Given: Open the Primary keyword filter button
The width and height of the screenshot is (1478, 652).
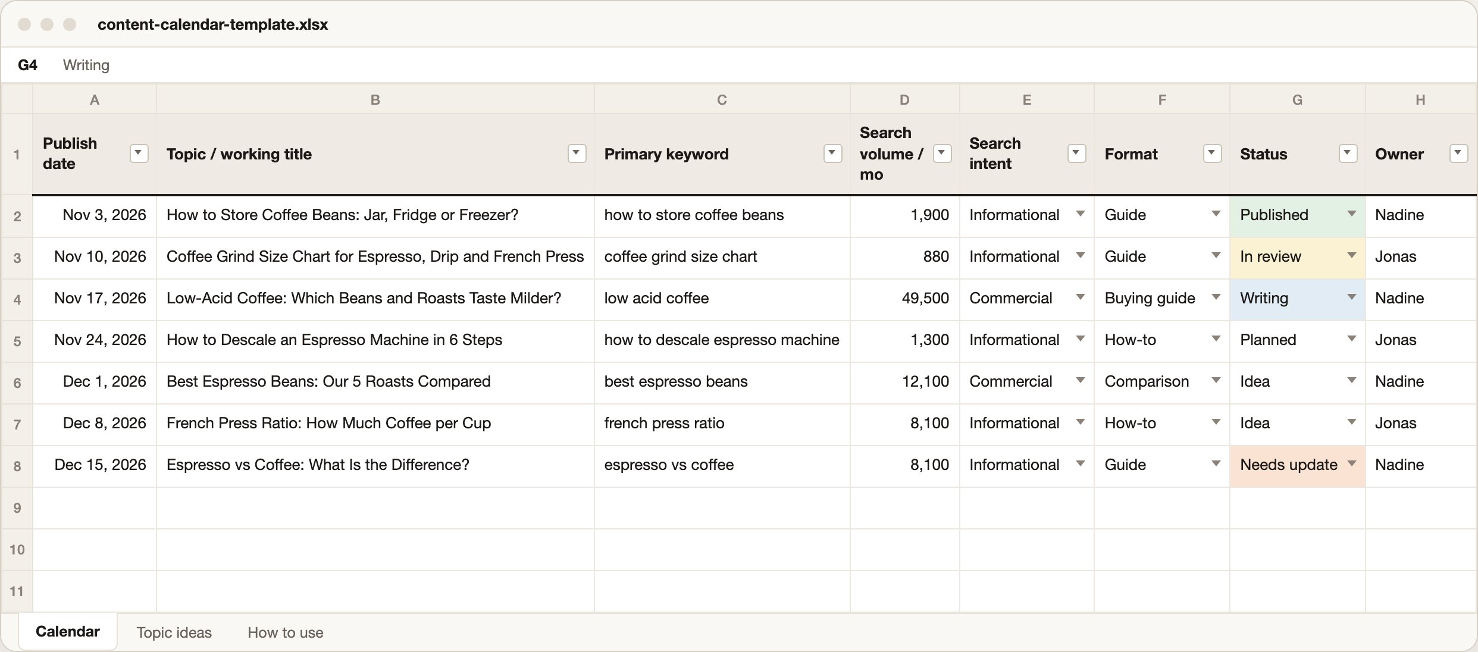Looking at the screenshot, I should tap(832, 153).
